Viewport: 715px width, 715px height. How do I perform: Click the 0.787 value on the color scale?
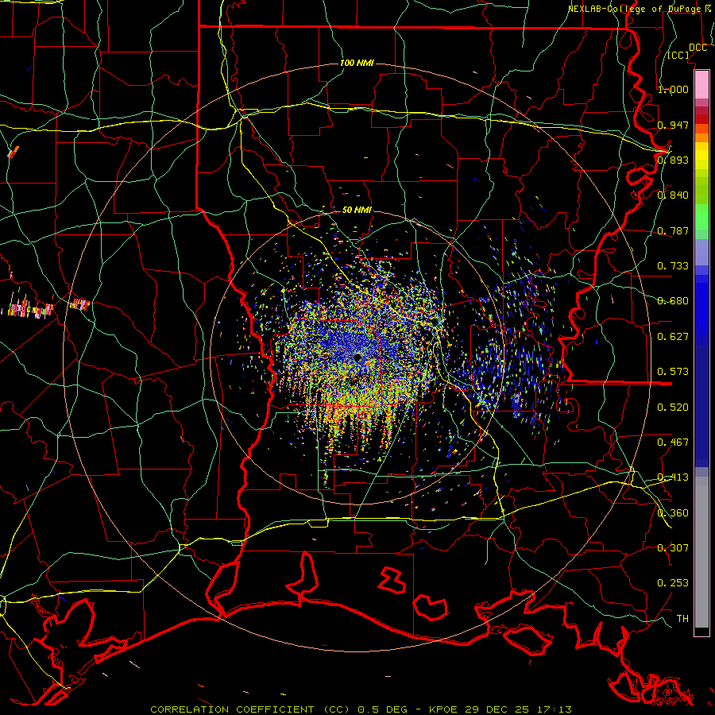tap(673, 230)
